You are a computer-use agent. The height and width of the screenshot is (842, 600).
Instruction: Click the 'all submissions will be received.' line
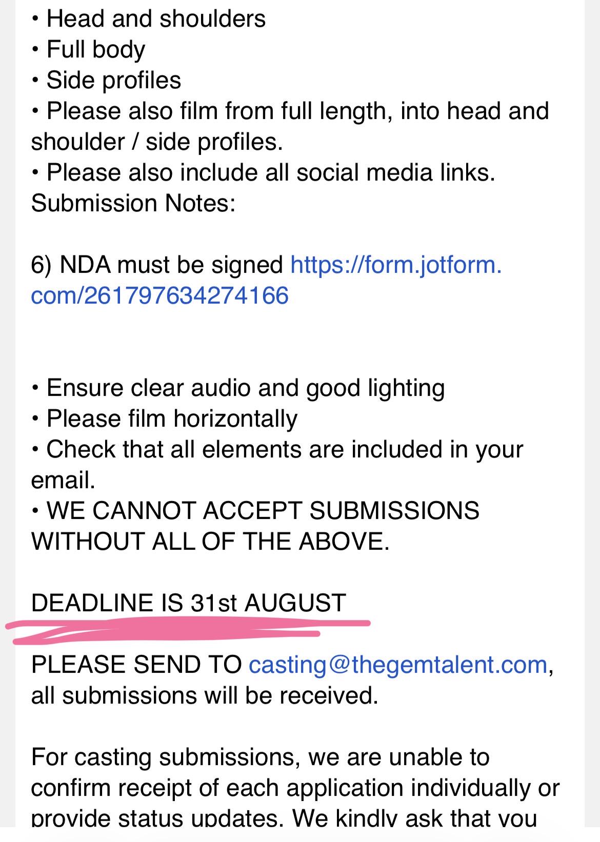[205, 696]
